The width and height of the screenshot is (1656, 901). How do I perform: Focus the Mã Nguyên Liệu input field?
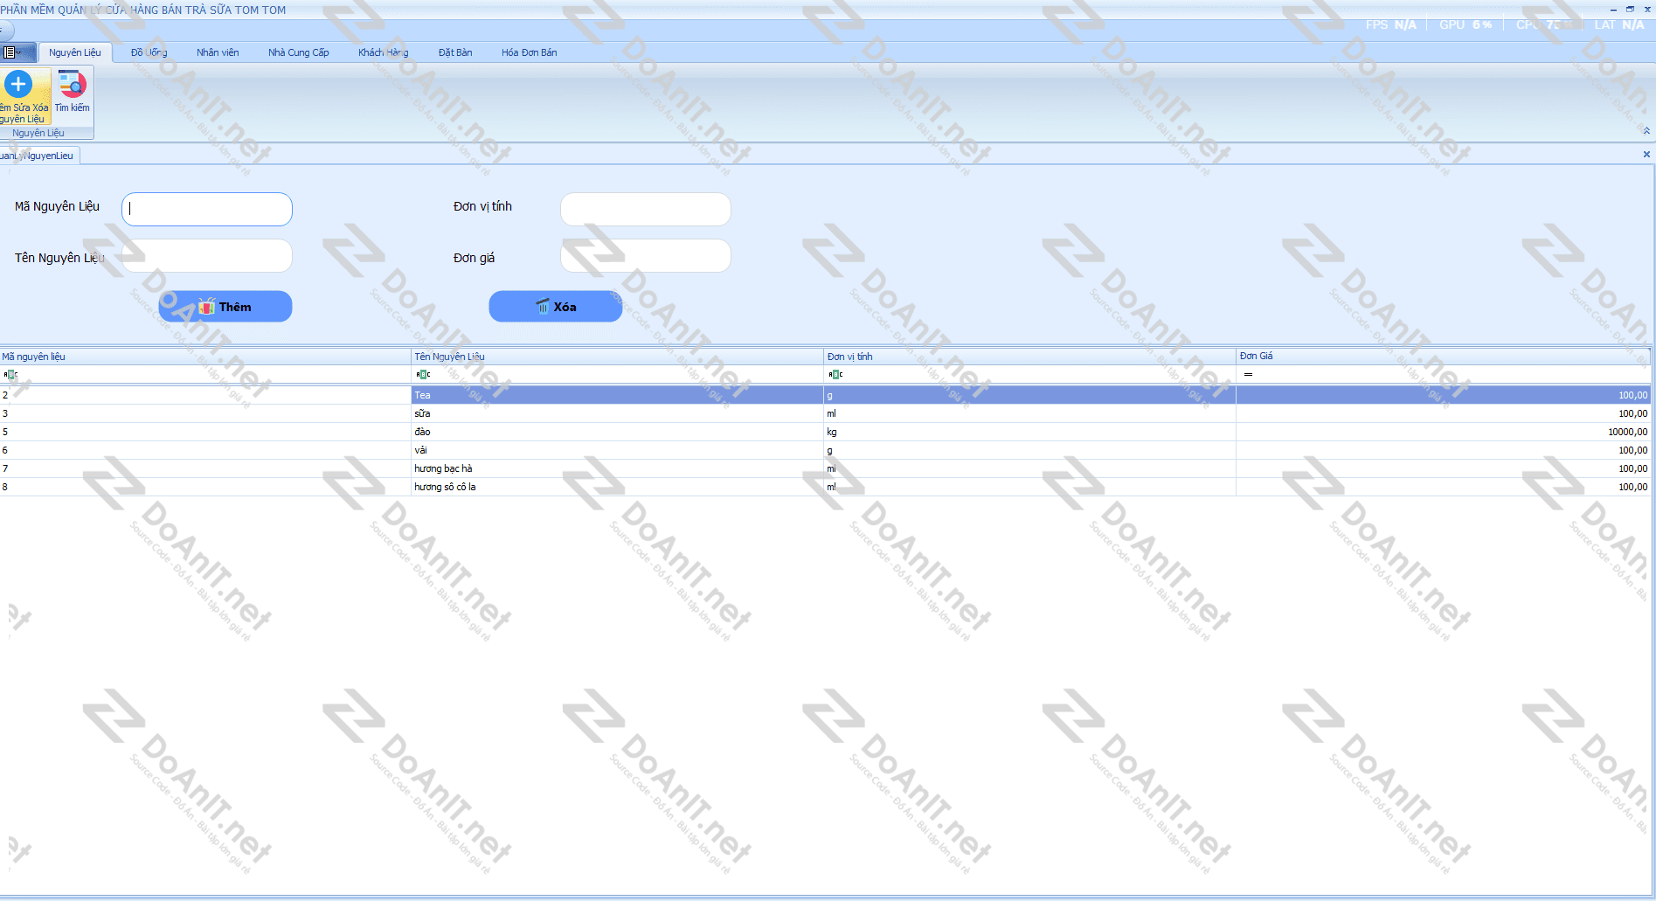click(207, 210)
